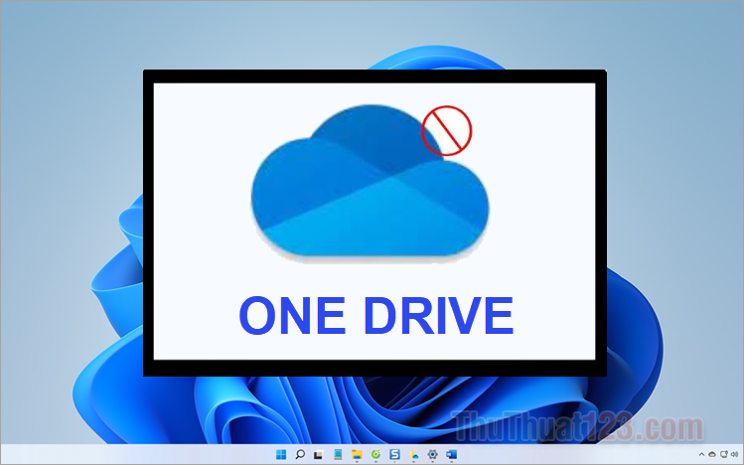The width and height of the screenshot is (744, 465).
Task: Open volume speaker tray icon
Action: coord(734,454)
